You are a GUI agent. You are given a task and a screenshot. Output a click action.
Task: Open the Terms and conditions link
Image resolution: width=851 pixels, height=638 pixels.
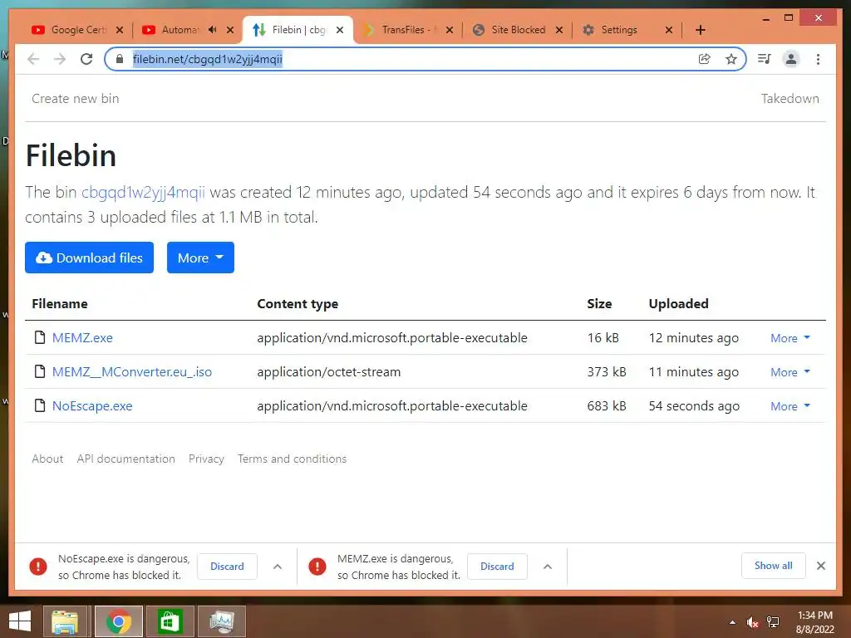[x=292, y=459]
